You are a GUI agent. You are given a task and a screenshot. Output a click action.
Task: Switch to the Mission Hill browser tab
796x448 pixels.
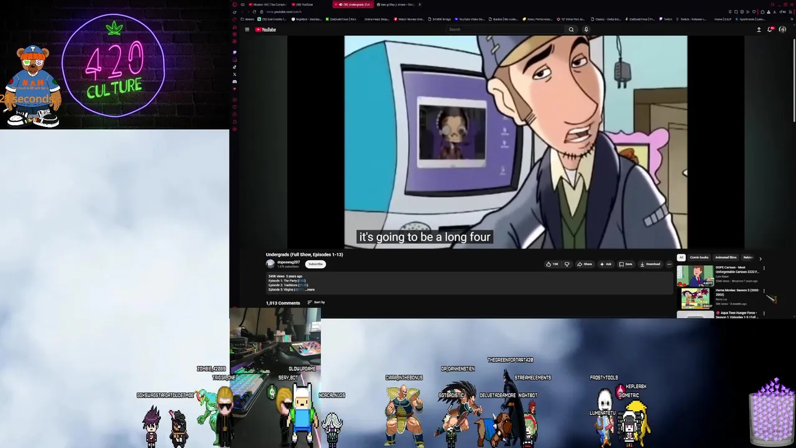coord(268,4)
